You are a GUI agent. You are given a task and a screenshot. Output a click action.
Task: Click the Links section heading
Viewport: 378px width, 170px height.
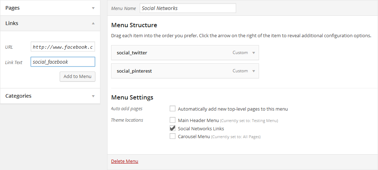click(x=12, y=23)
